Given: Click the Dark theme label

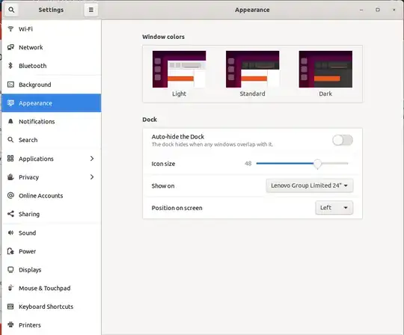Looking at the screenshot, I should pyautogui.click(x=325, y=93).
